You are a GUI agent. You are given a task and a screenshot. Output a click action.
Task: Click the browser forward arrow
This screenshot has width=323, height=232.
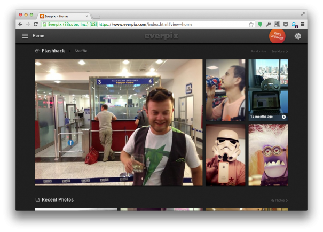click(x=28, y=25)
